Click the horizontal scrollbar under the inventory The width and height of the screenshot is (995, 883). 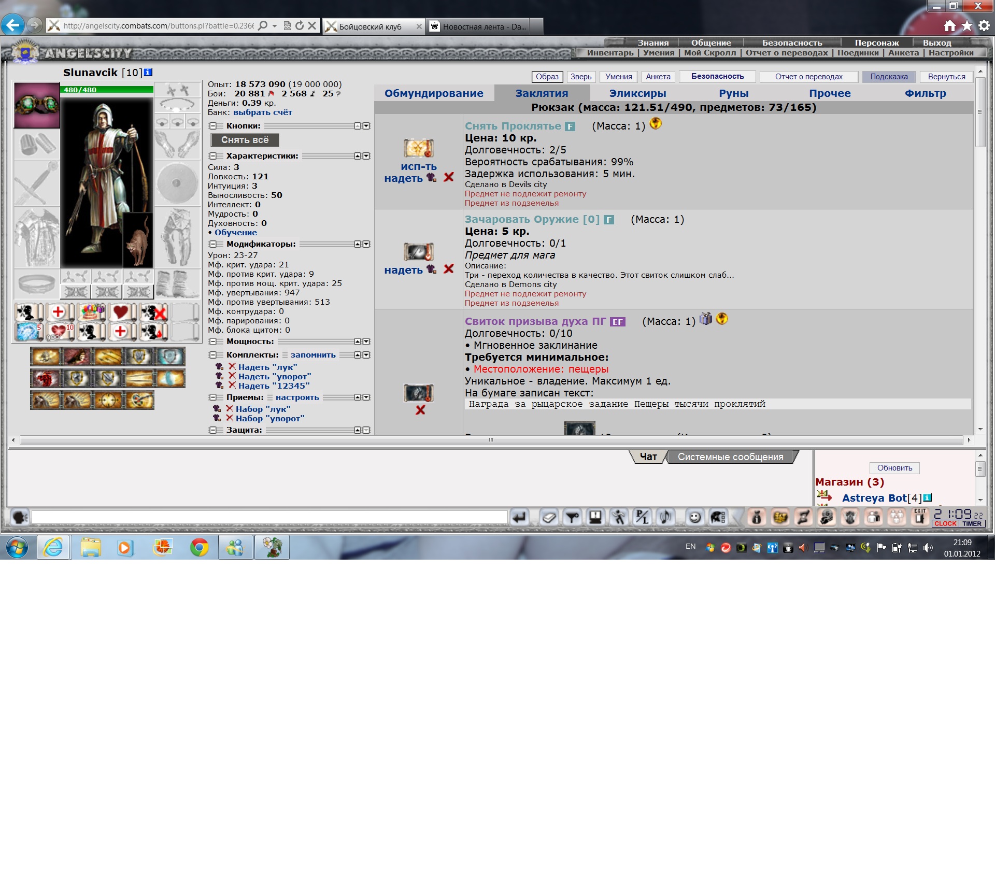coord(491,440)
